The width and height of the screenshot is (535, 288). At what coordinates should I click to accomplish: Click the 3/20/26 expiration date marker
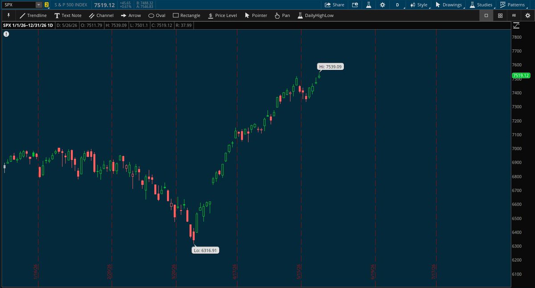tap(174, 272)
